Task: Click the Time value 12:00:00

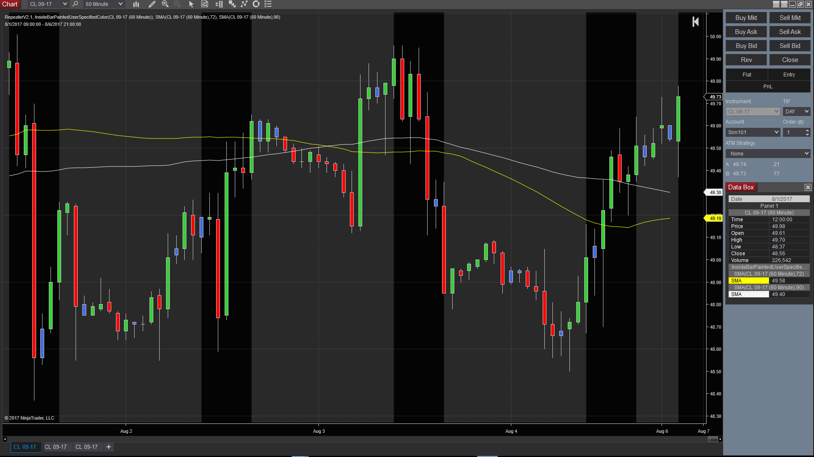Action: click(782, 220)
